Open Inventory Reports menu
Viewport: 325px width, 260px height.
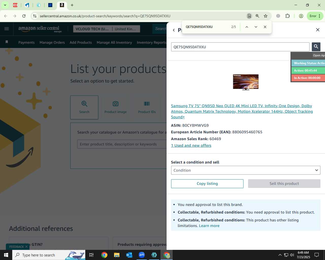(151, 42)
